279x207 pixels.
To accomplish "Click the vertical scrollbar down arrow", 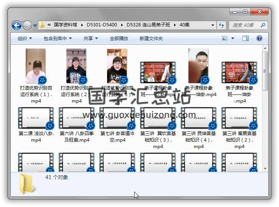I will 265,168.
